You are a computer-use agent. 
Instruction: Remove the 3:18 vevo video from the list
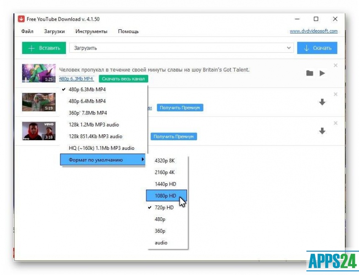(x=335, y=123)
